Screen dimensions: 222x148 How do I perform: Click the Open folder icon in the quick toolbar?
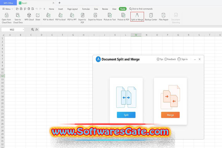pos(17,9)
